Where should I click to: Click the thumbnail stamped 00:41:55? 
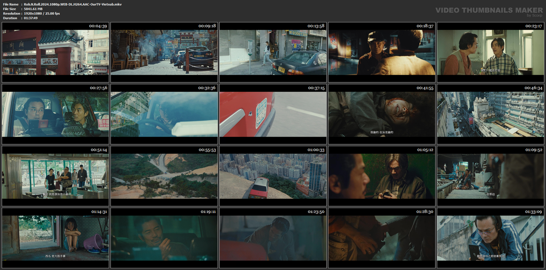[x=382, y=114]
